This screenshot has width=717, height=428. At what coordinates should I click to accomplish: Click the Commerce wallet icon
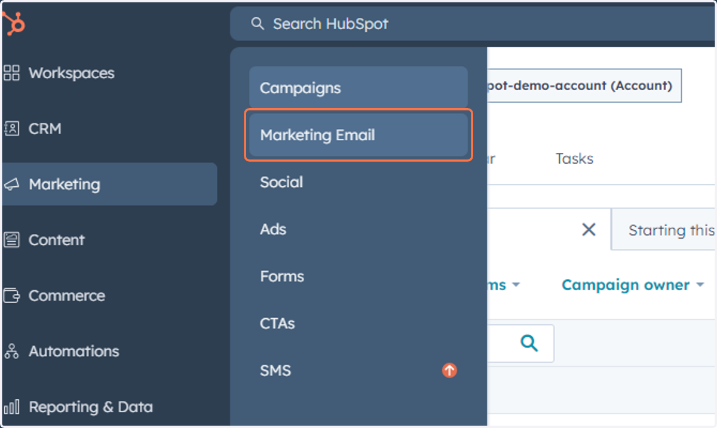(11, 295)
